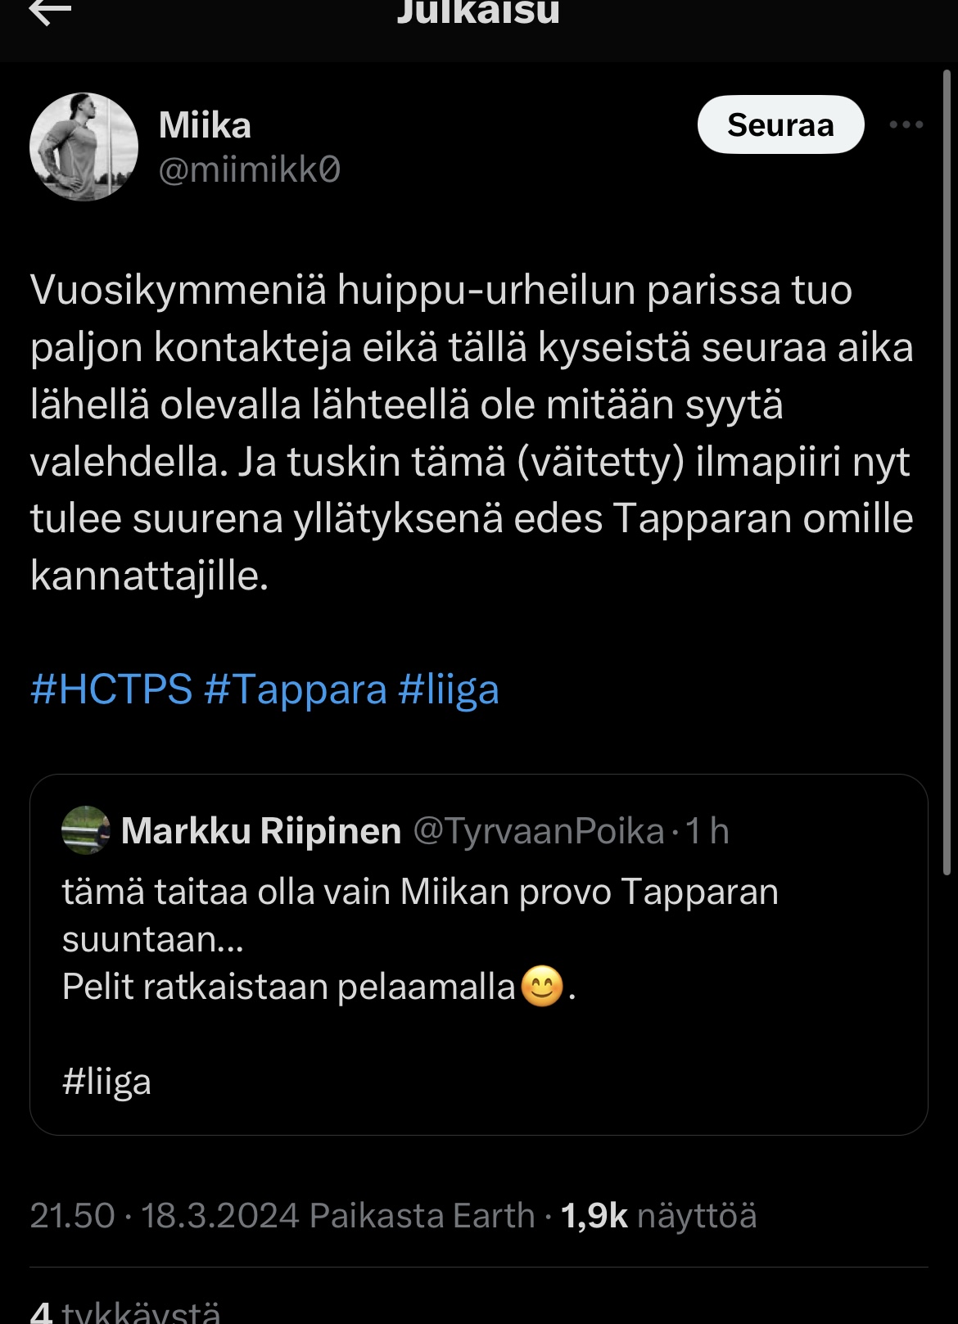Image resolution: width=958 pixels, height=1324 pixels.
Task: Open the #Tappara hashtag
Action: point(295,689)
